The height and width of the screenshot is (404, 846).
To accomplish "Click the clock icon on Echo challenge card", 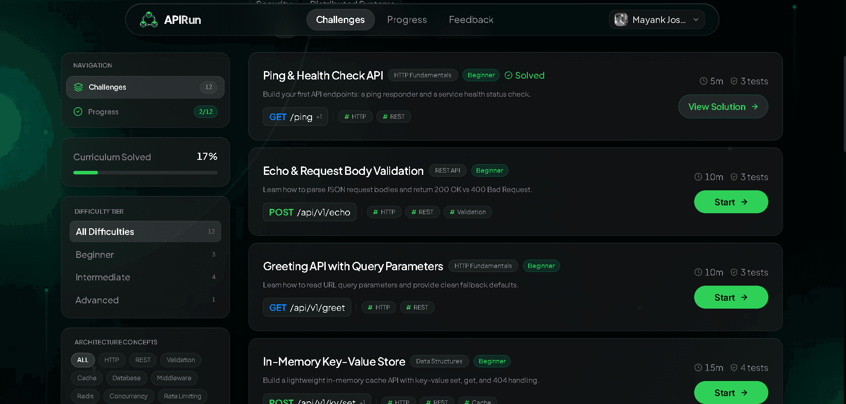I will 698,177.
